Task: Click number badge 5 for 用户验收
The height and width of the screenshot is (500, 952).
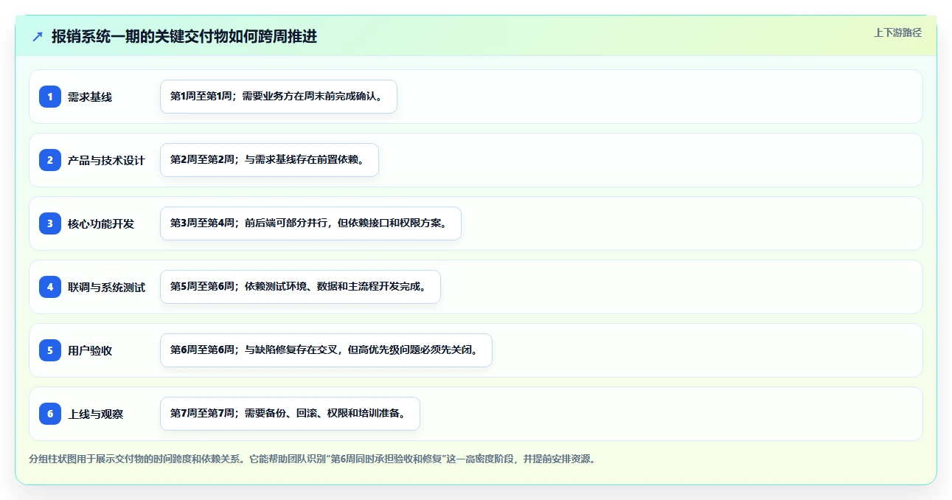Action: tap(50, 350)
